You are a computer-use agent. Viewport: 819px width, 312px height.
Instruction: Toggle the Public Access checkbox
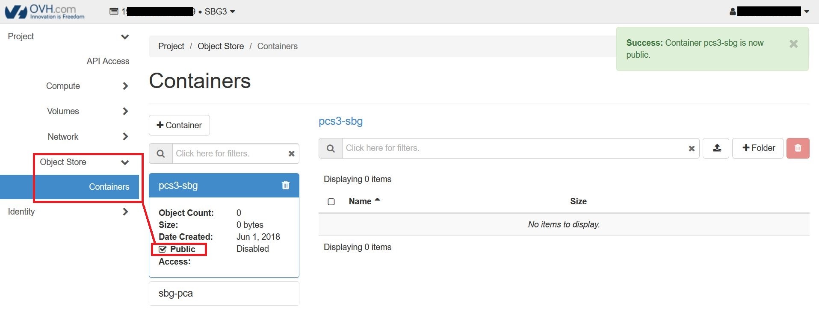coord(163,250)
